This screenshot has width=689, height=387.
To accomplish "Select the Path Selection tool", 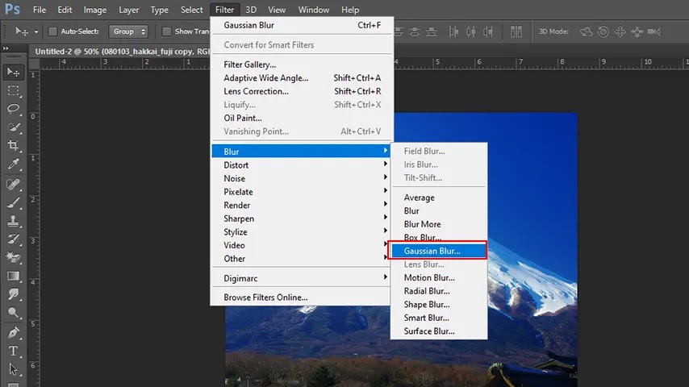I will (13, 369).
